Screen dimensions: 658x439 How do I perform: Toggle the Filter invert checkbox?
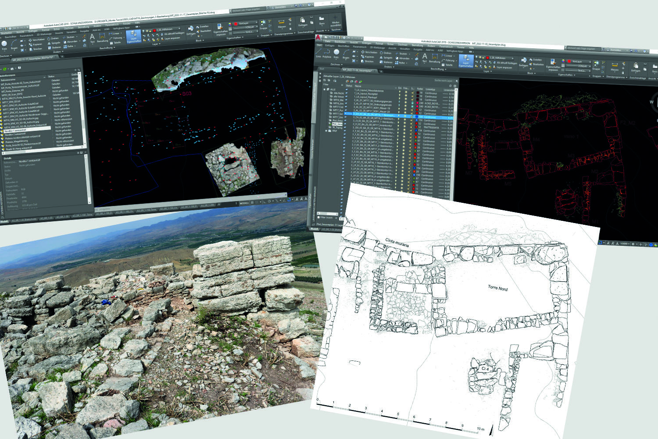coord(318,217)
